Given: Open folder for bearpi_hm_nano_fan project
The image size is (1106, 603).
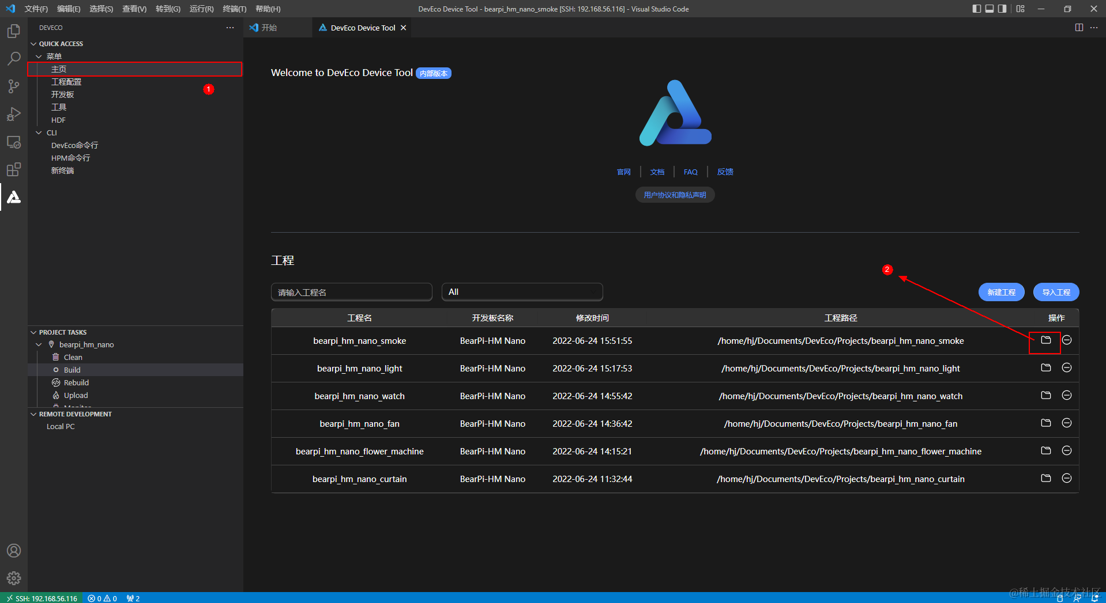Looking at the screenshot, I should [1046, 423].
